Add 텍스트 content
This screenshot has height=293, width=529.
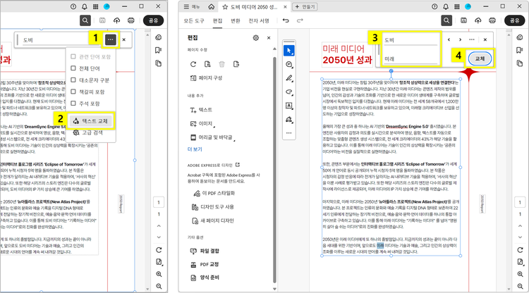click(x=201, y=110)
